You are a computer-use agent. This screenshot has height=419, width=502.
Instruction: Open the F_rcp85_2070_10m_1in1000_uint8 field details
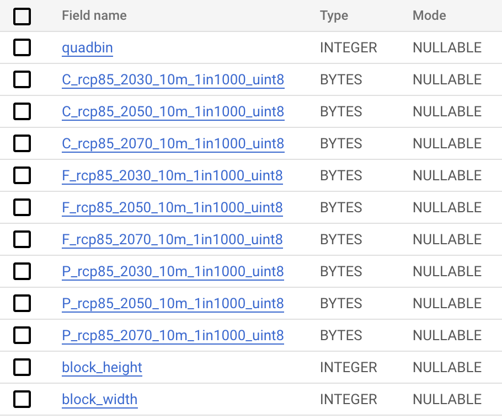(173, 239)
